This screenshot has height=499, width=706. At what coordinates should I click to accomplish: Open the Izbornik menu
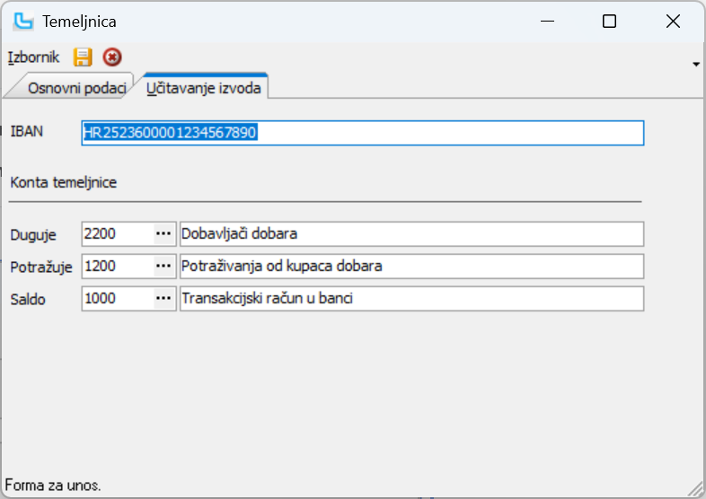(33, 57)
